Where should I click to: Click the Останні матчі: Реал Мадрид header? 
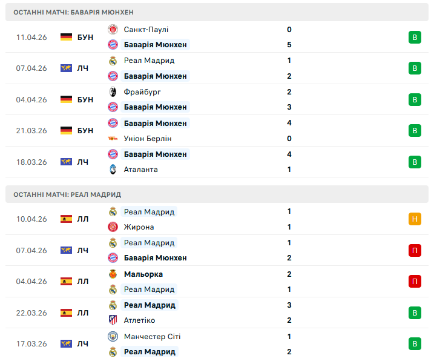point(67,194)
